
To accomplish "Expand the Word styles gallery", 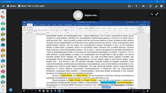I will pos(136,30).
